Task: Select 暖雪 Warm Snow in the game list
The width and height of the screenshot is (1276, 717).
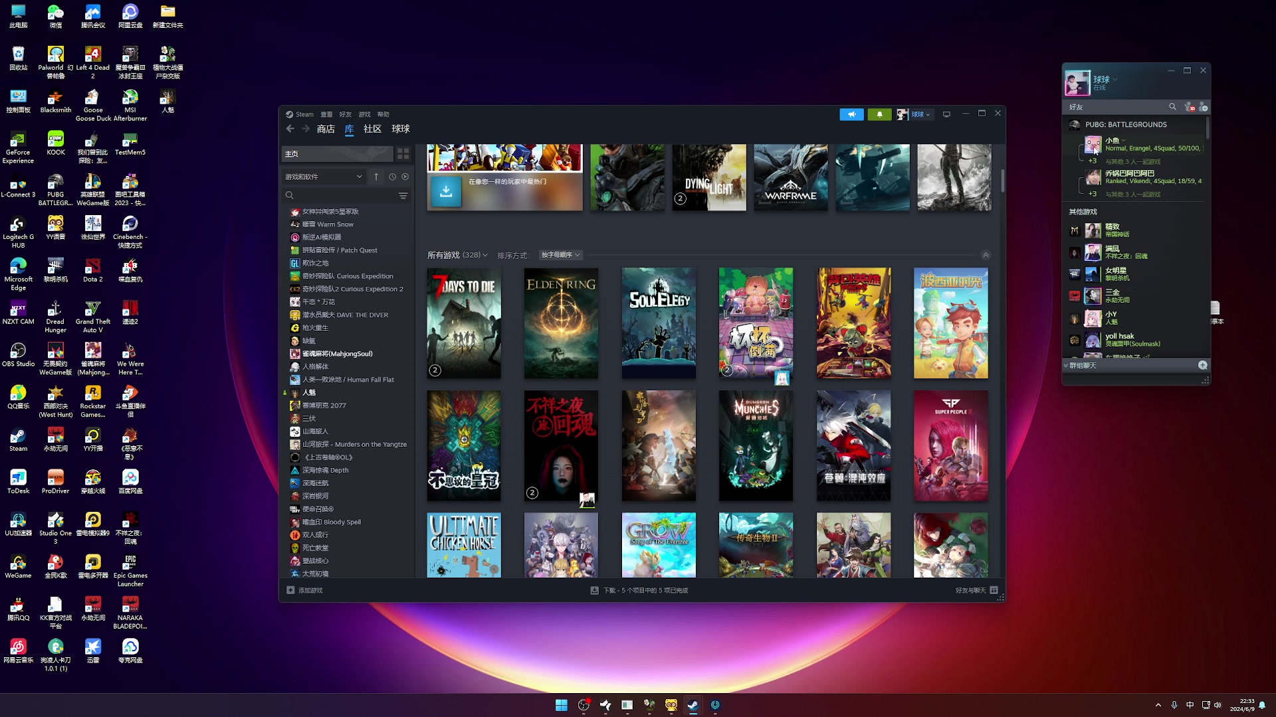Action: coord(328,224)
